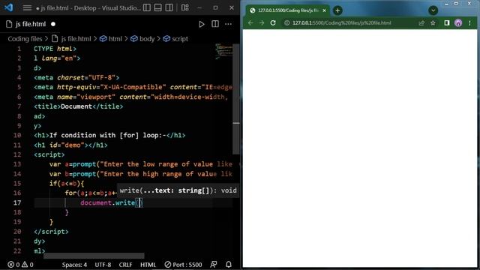The height and width of the screenshot is (270, 480).
Task: Click Coding files in breadcrumb
Action: coord(25,39)
